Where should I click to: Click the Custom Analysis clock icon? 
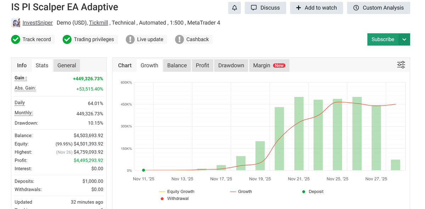pos(356,8)
